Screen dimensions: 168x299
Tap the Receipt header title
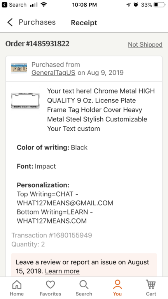[84, 23]
